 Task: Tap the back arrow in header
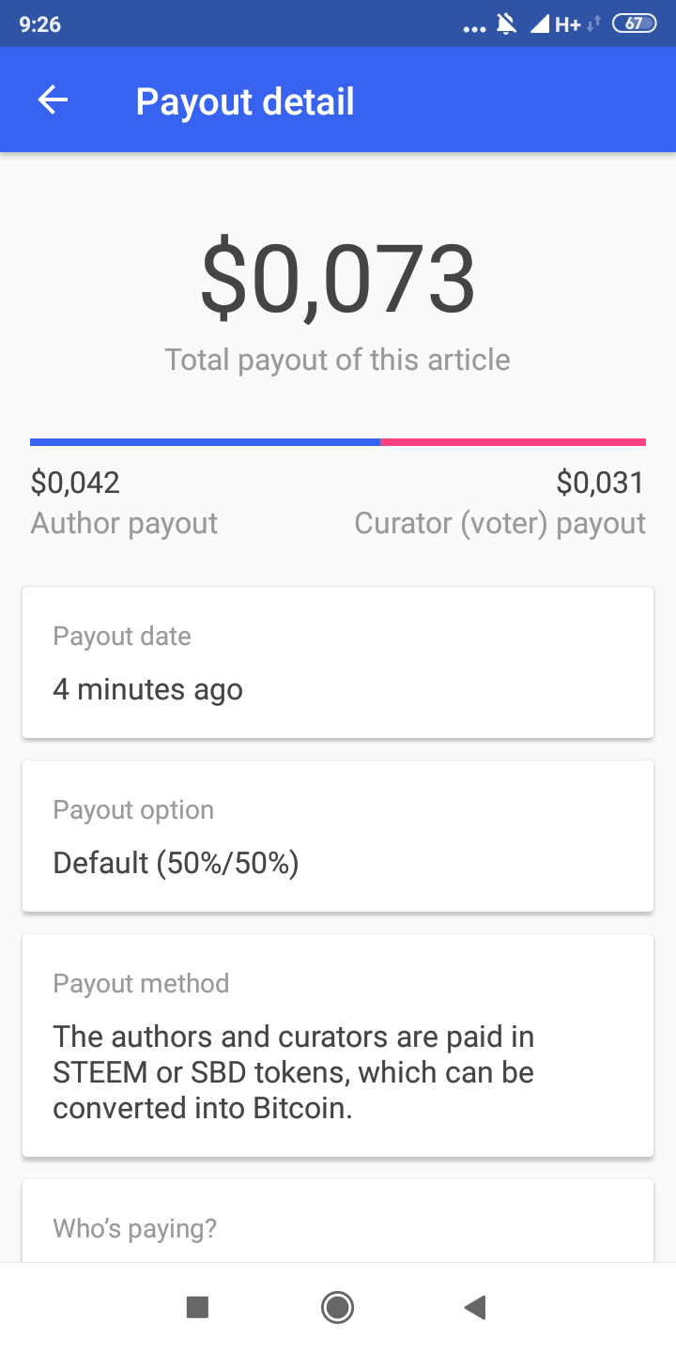[x=54, y=100]
